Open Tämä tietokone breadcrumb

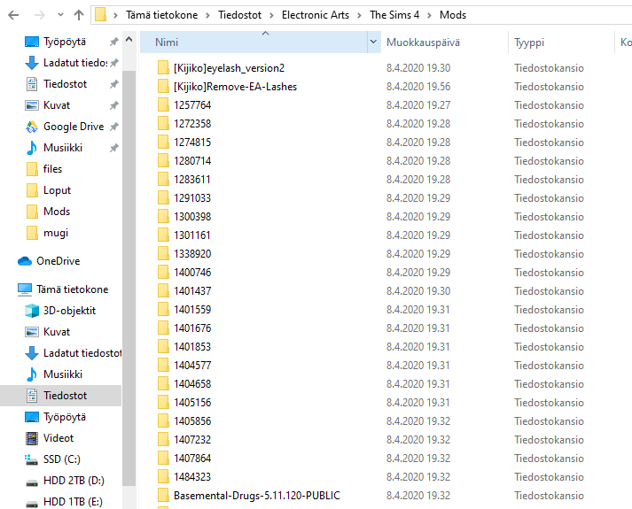(x=161, y=15)
